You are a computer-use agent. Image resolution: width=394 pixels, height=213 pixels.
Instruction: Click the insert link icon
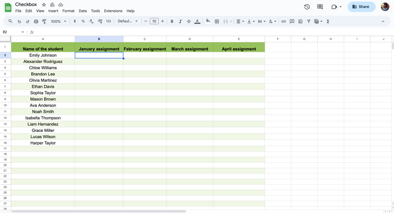point(283,21)
